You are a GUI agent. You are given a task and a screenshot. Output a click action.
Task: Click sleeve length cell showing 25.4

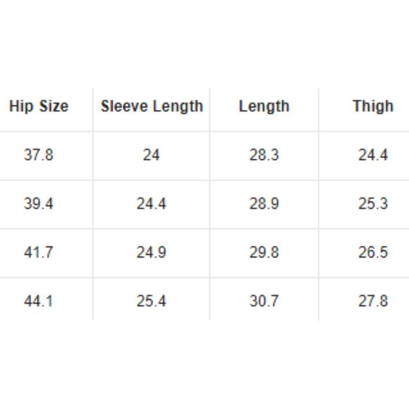point(152,301)
